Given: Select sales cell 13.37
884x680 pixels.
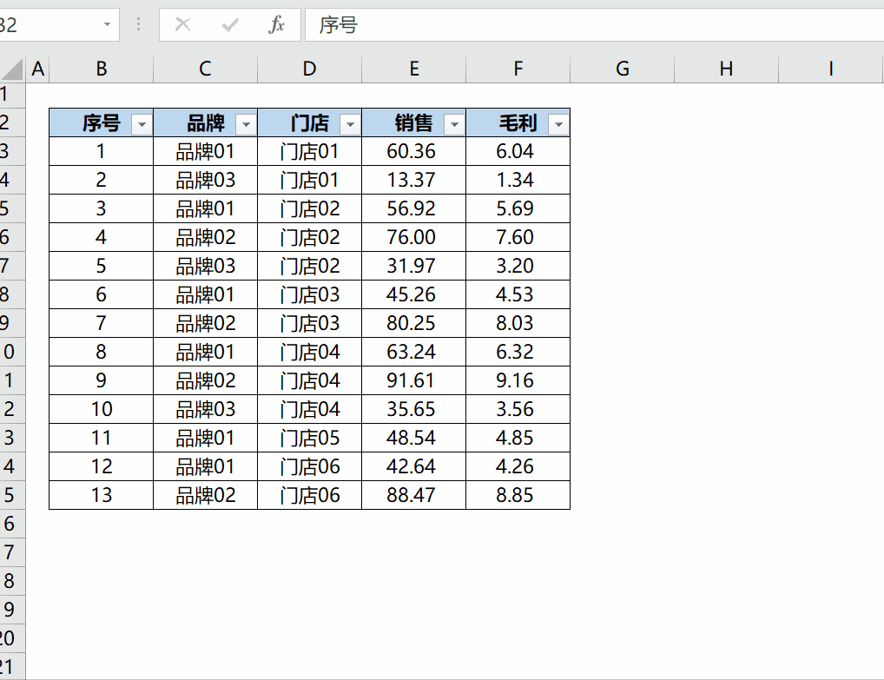Looking at the screenshot, I should pos(414,180).
